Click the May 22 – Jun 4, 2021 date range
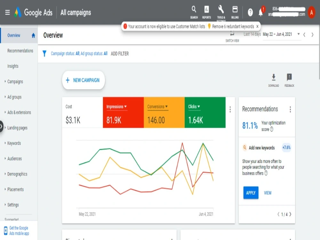Screen dimensions: 320x240 tap(277, 34)
